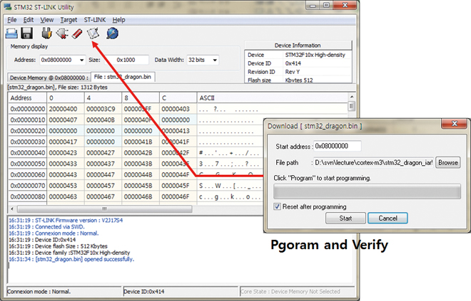
Task: Select address row 0x00000070
Action: pyautogui.click(x=28, y=186)
